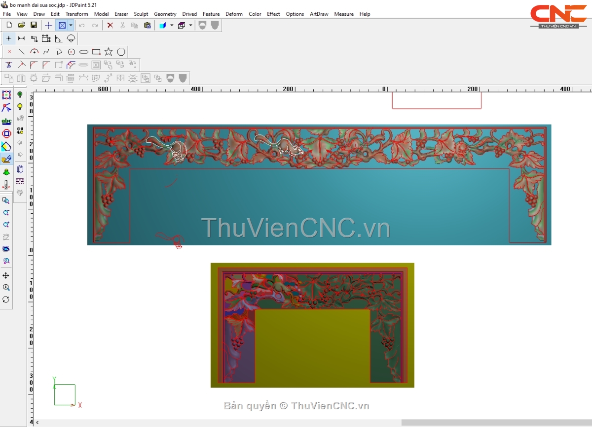Choose the circle with center point tool
Screen dimensions: 592x427
coord(71,52)
